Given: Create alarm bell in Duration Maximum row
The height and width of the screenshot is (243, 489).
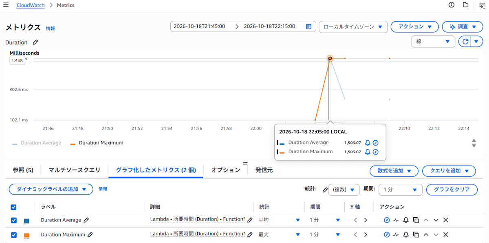Looking at the screenshot, I should (x=406, y=234).
